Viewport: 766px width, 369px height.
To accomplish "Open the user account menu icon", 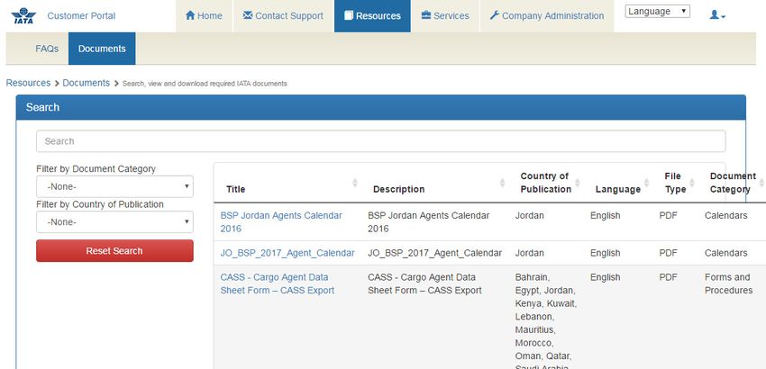I will (x=717, y=15).
